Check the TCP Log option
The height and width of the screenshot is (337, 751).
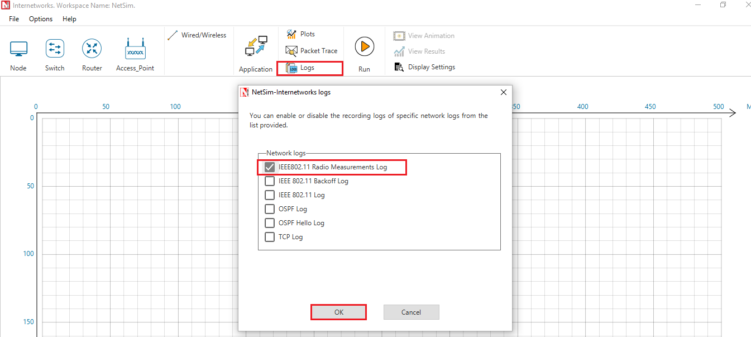(x=270, y=237)
